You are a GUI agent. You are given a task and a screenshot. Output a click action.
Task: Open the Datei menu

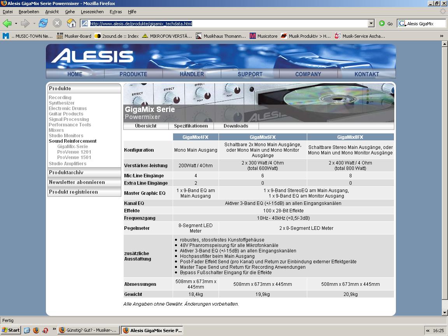[8, 12]
